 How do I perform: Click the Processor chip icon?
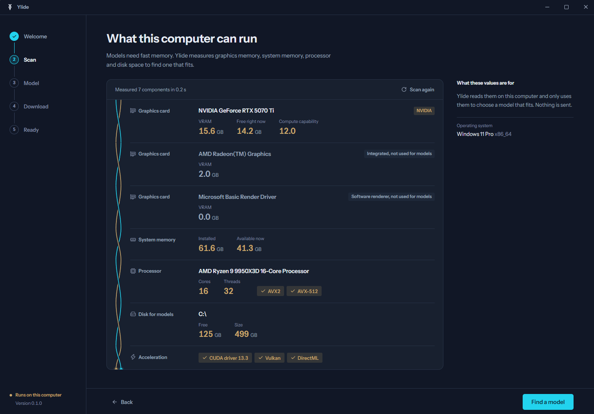point(133,271)
